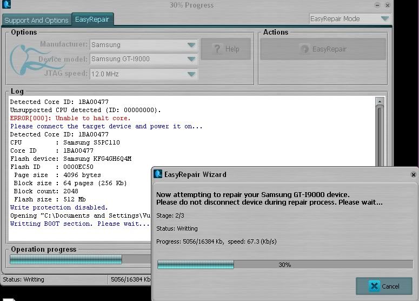Screen dimensions: 419x301
Task: Click '5056/16384 Kb' status bar entry
Action: click(131, 279)
